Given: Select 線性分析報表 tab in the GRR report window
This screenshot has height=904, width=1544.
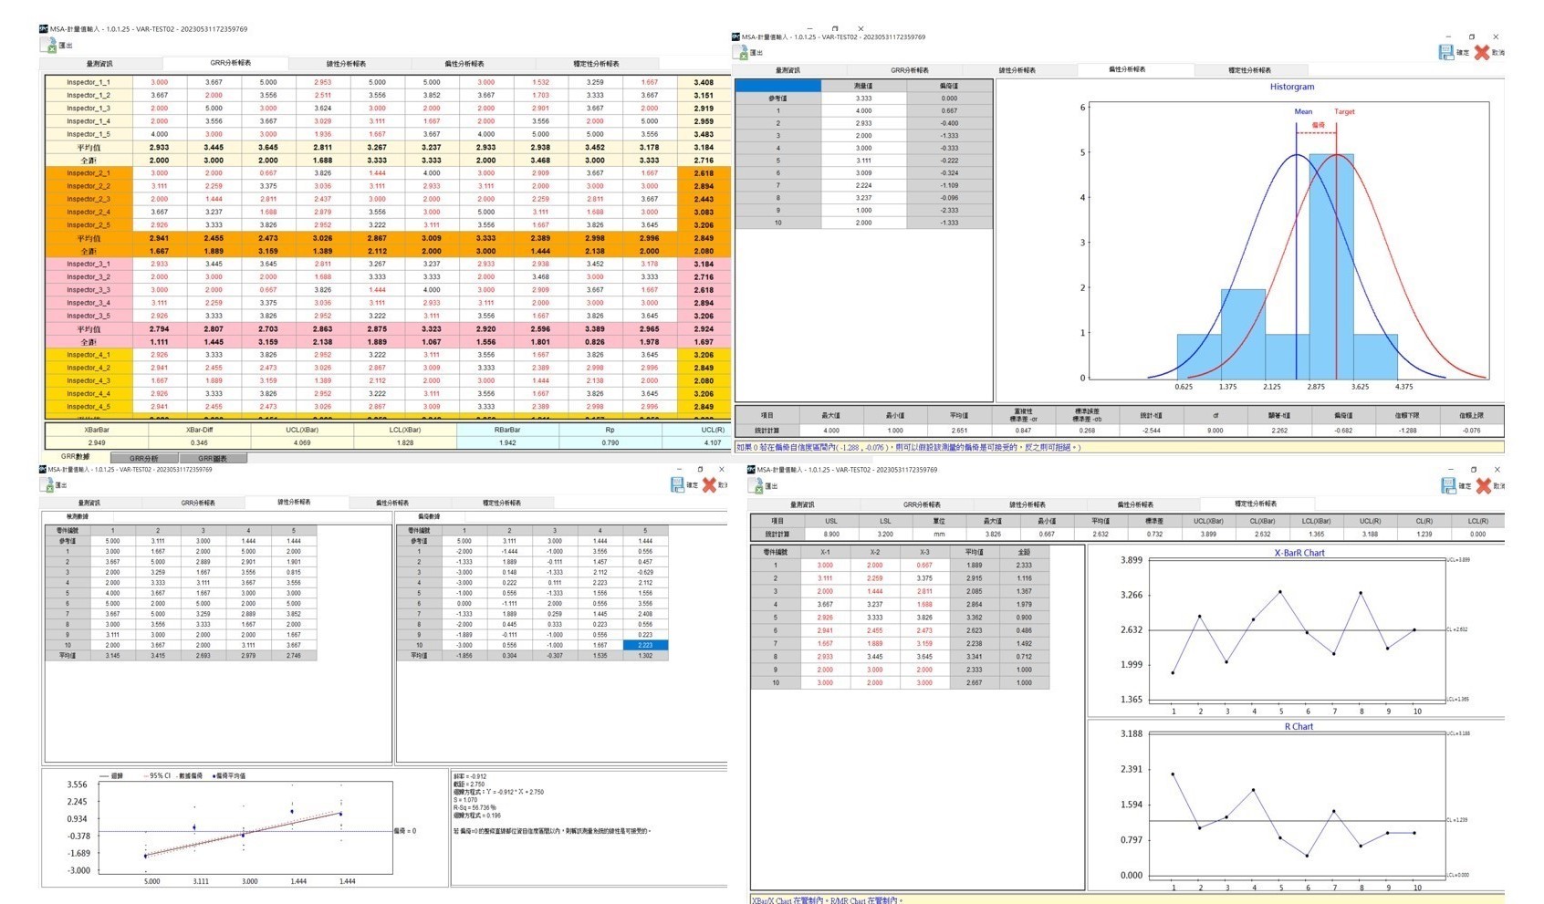Looking at the screenshot, I should pyautogui.click(x=346, y=64).
